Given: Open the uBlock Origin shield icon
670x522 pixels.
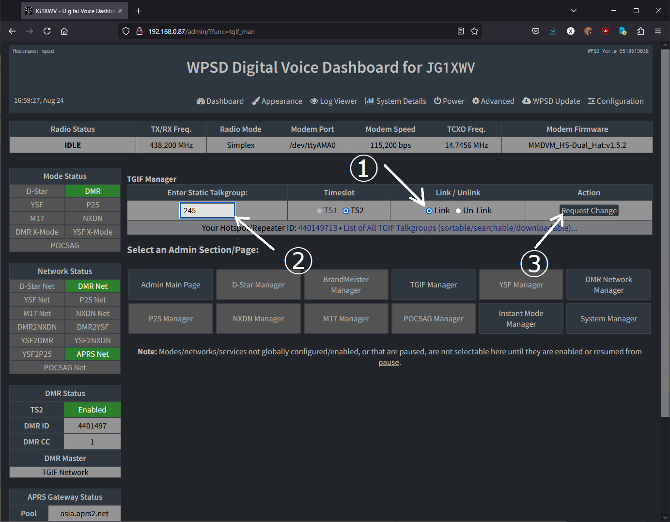Looking at the screenshot, I should click(606, 31).
